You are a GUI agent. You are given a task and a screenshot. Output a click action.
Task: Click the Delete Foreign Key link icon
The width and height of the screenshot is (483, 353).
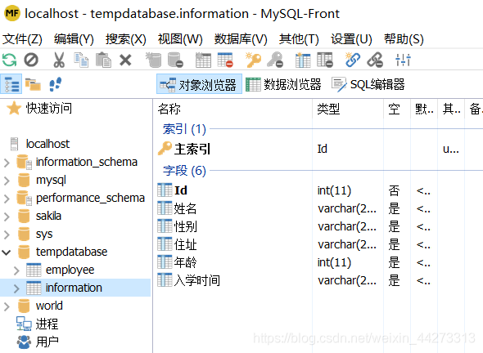[375, 60]
